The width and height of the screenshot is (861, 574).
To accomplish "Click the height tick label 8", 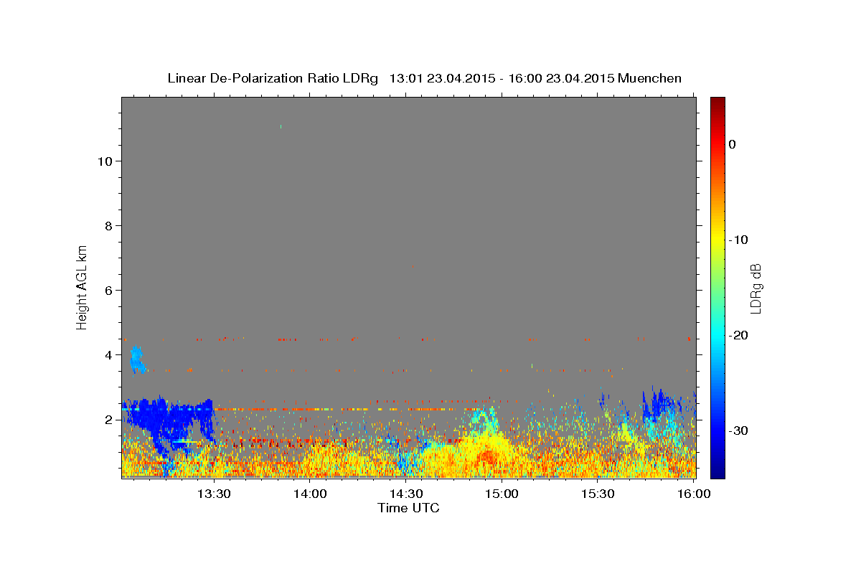I will (x=109, y=226).
